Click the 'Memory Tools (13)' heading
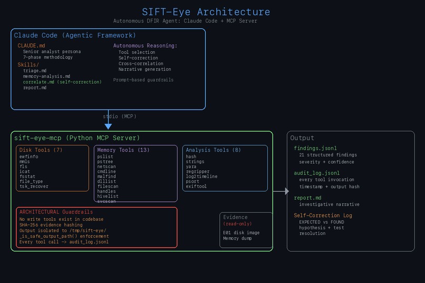This screenshot has width=425, height=283. (123, 150)
